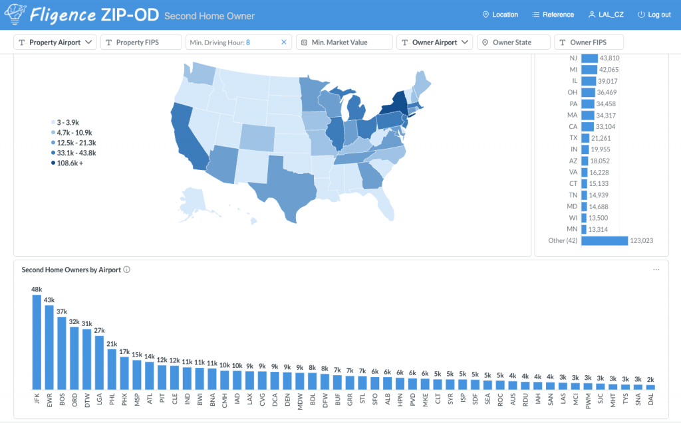The height and width of the screenshot is (423, 681).
Task: Toggle the 3 - 3.9k legend entry
Action: [x=65, y=122]
